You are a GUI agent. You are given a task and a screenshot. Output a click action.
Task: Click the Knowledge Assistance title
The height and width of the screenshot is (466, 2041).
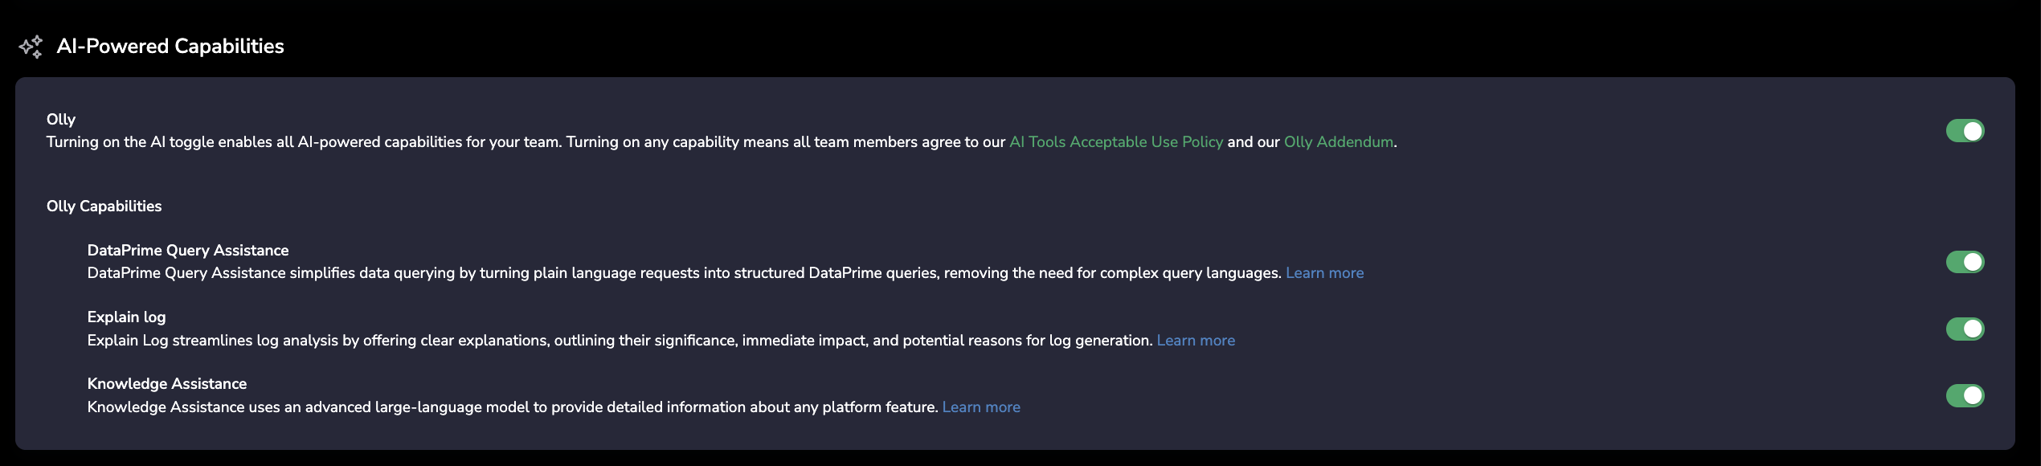(166, 384)
